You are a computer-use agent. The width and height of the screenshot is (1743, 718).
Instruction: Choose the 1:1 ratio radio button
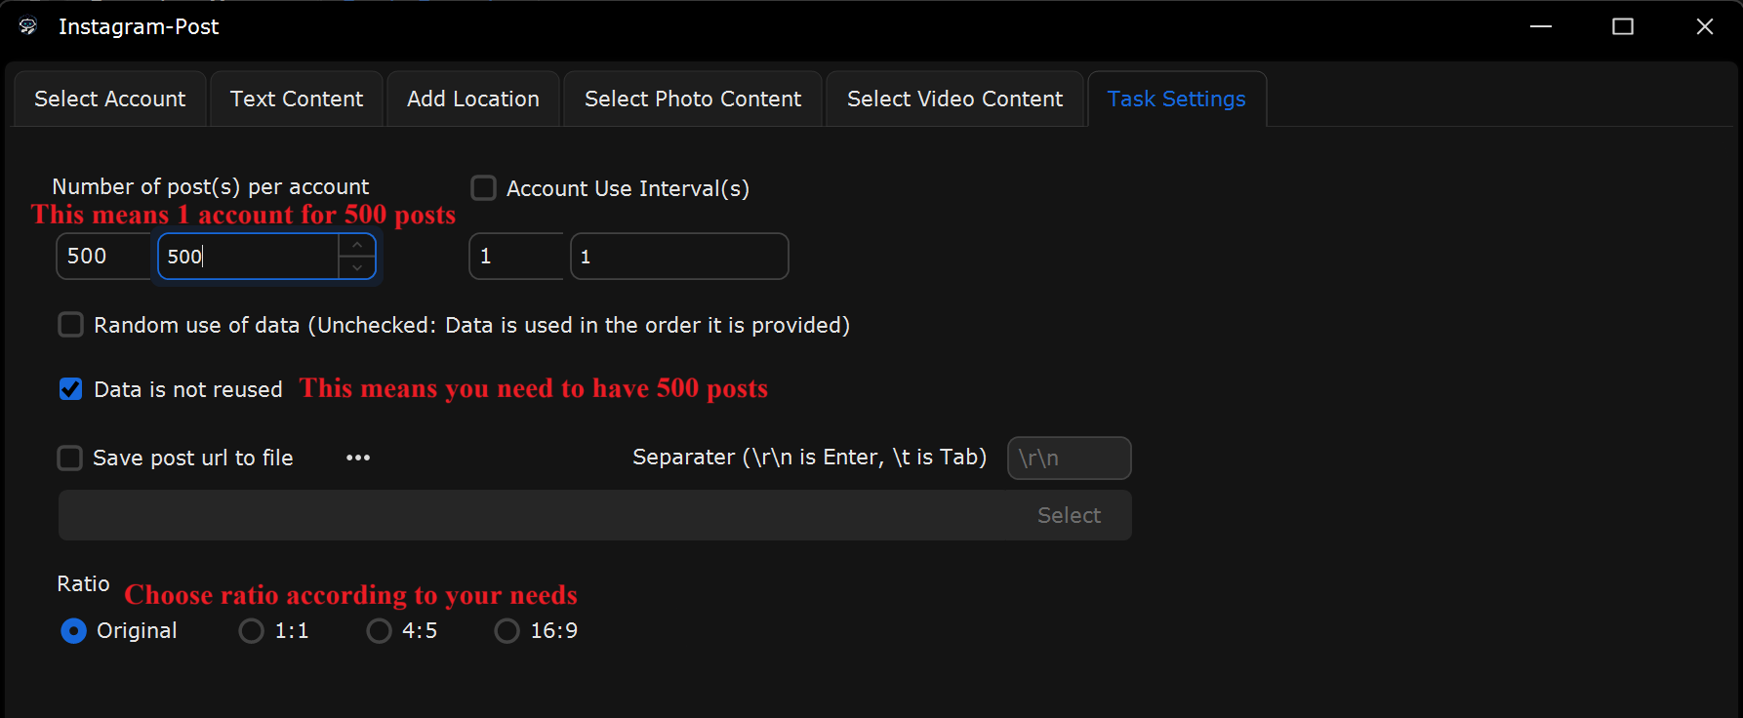[x=251, y=631]
